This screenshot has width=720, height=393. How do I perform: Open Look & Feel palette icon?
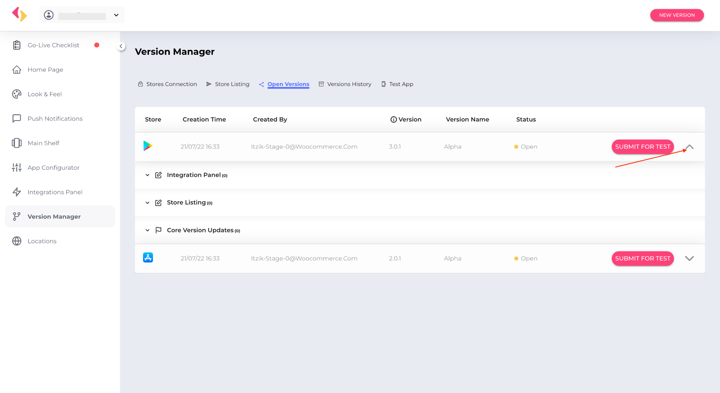[x=17, y=94]
